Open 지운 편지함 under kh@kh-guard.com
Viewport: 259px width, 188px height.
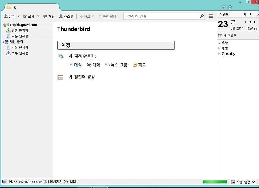pyautogui.click(x=20, y=36)
